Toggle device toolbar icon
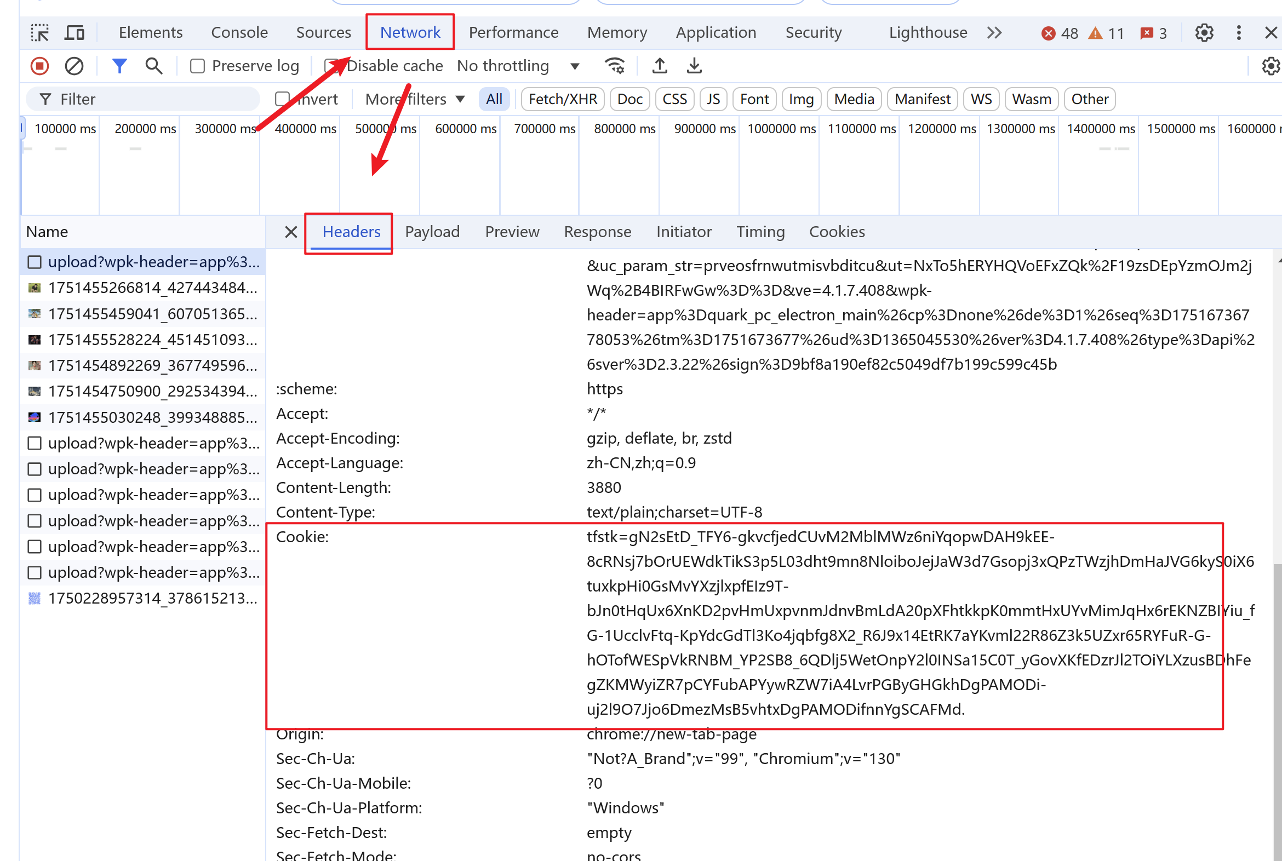The width and height of the screenshot is (1282, 861). [74, 32]
